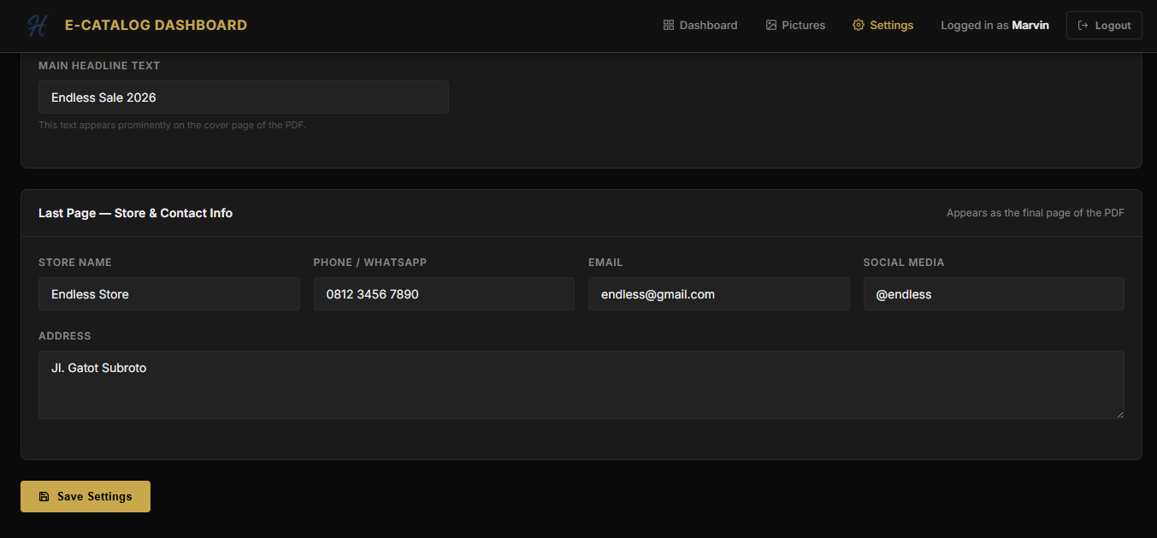1157x538 pixels.
Task: Click the 'Logged in as Marvin' text
Action: coord(995,26)
